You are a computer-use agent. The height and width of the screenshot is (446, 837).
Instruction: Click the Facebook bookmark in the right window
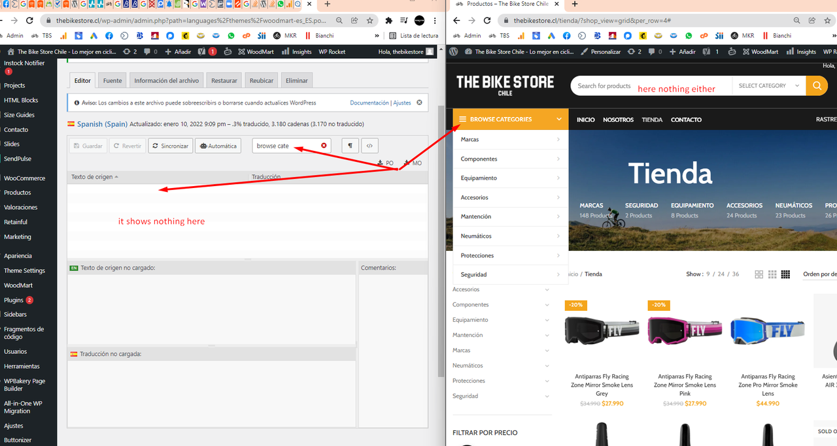(x=566, y=36)
